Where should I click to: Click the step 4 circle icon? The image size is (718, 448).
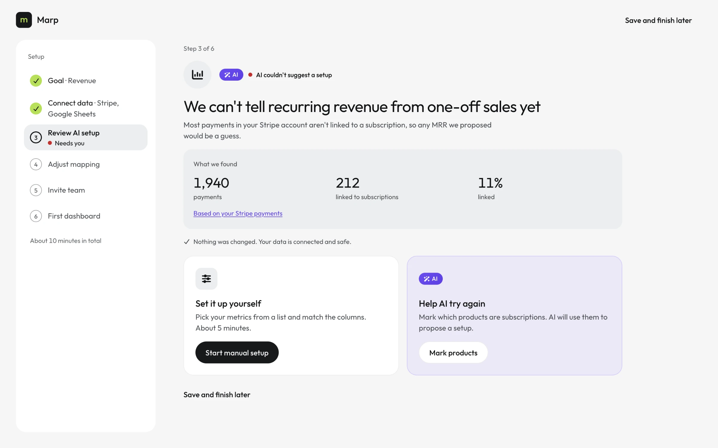click(36, 165)
